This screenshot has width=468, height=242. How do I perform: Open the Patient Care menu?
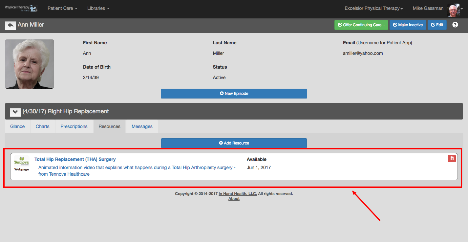(62, 8)
